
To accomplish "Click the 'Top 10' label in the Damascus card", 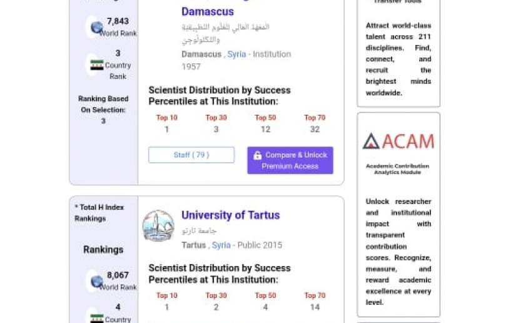I will point(166,118).
